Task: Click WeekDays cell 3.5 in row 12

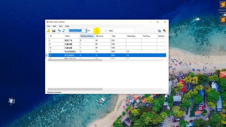Action: (133, 52)
